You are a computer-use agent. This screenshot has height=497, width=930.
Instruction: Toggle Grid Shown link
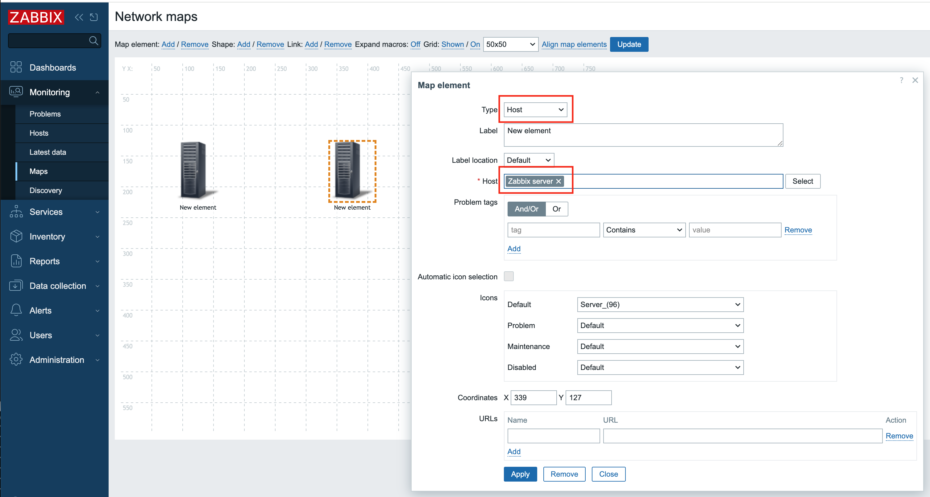pyautogui.click(x=452, y=44)
